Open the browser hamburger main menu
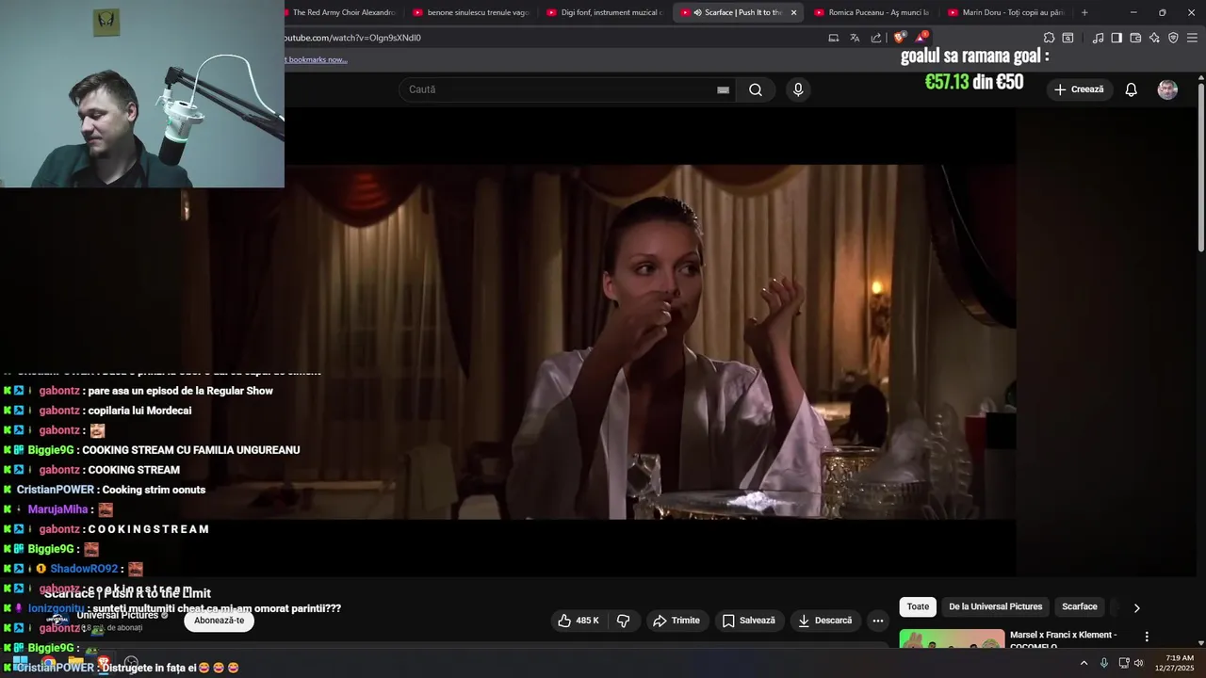 pos(1192,38)
